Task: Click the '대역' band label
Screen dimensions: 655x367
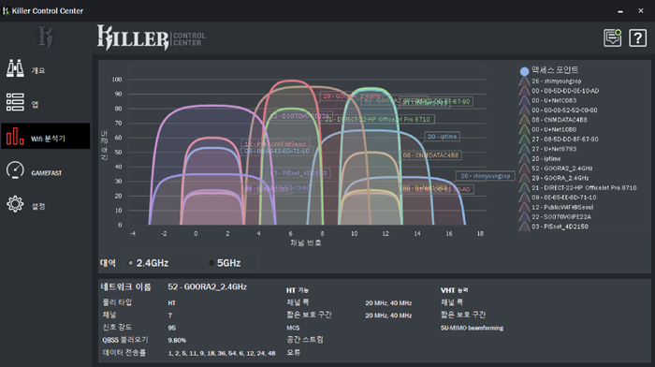Action: (x=108, y=263)
